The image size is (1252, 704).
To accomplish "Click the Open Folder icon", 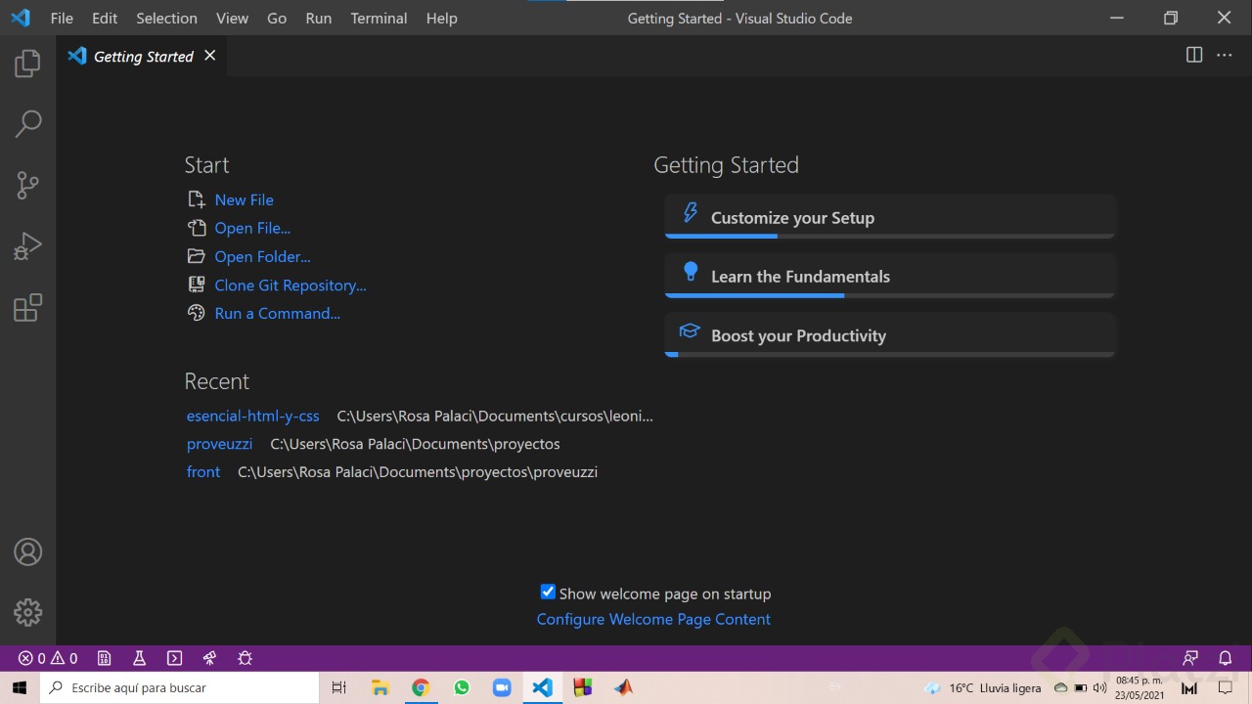I will click(x=197, y=256).
